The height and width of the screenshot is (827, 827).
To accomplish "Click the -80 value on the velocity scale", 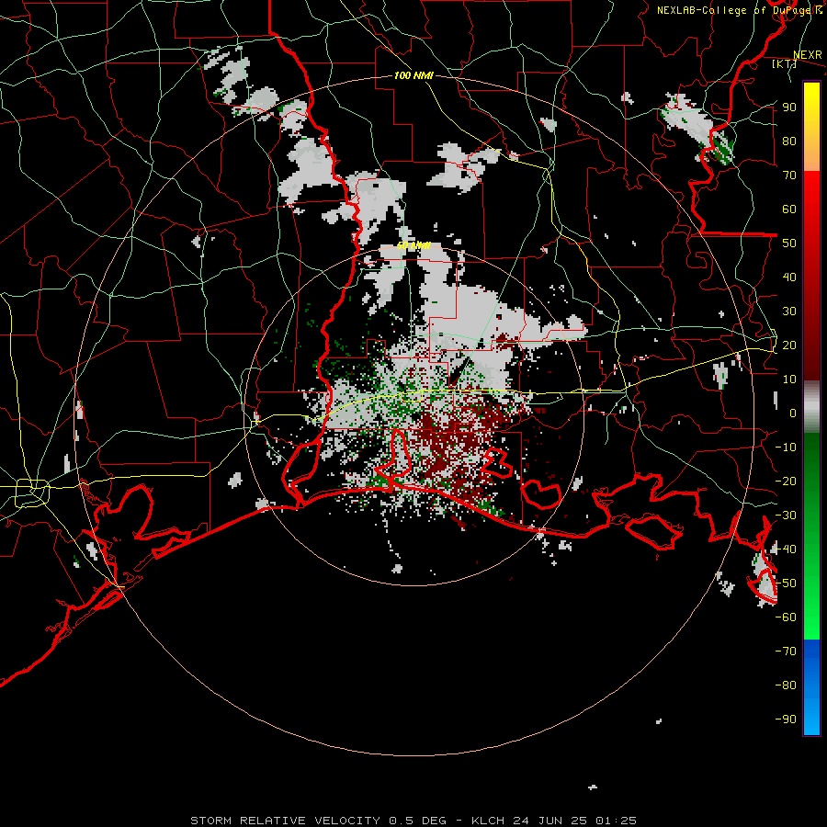I will tap(786, 685).
